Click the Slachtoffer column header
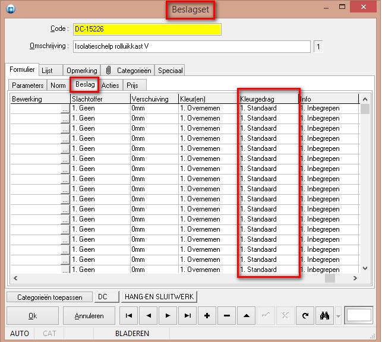This screenshot has height=342, width=382. 100,99
